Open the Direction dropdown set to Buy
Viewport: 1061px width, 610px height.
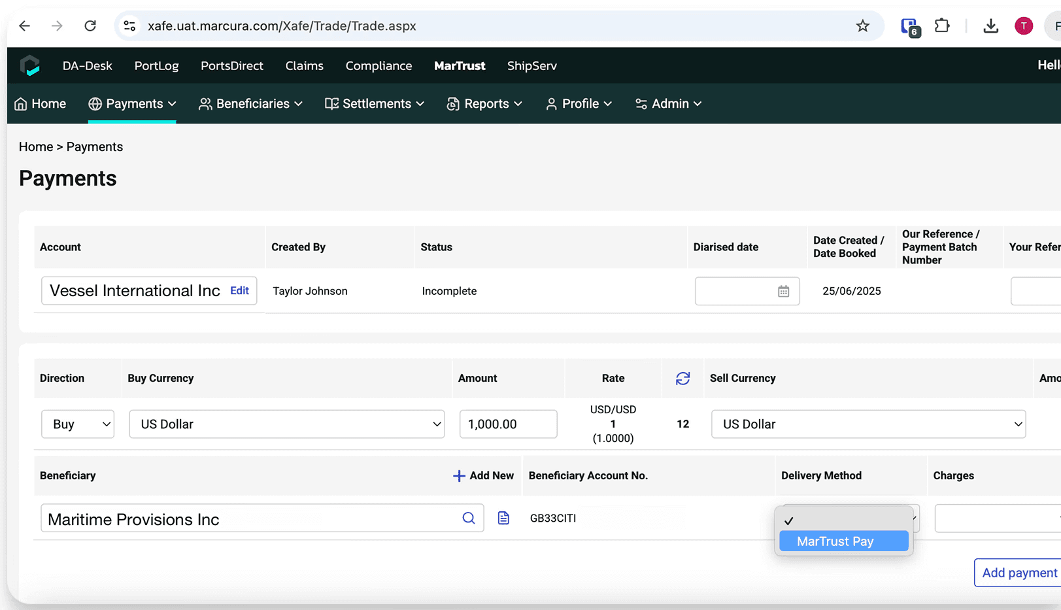78,424
